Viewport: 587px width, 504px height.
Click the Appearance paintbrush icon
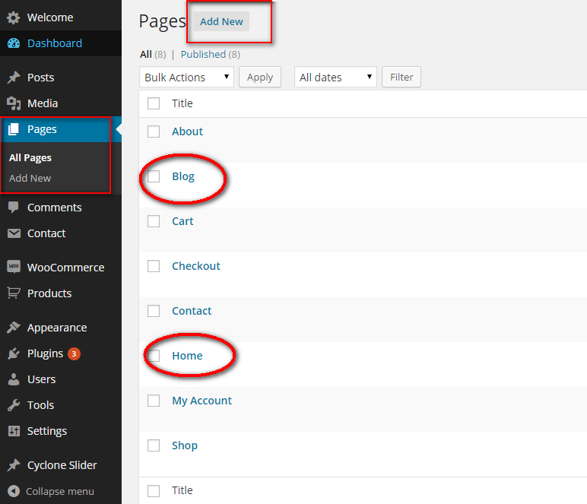click(14, 328)
